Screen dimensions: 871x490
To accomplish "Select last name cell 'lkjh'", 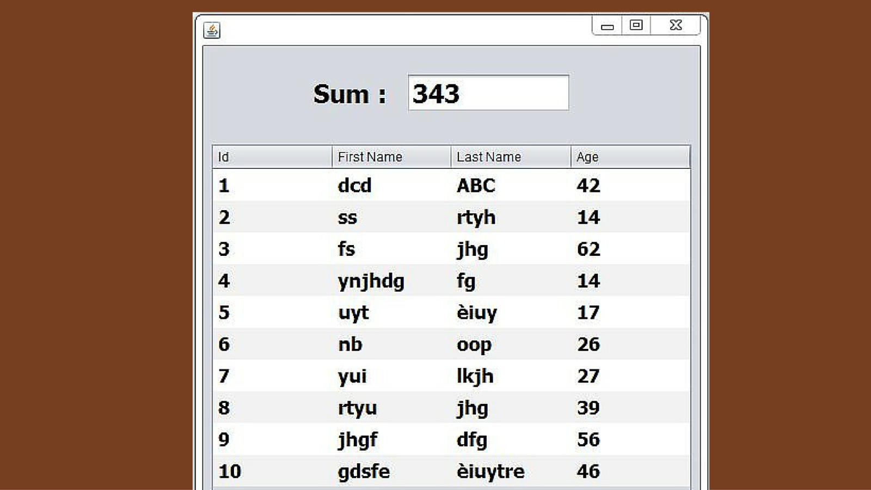I will (x=511, y=376).
